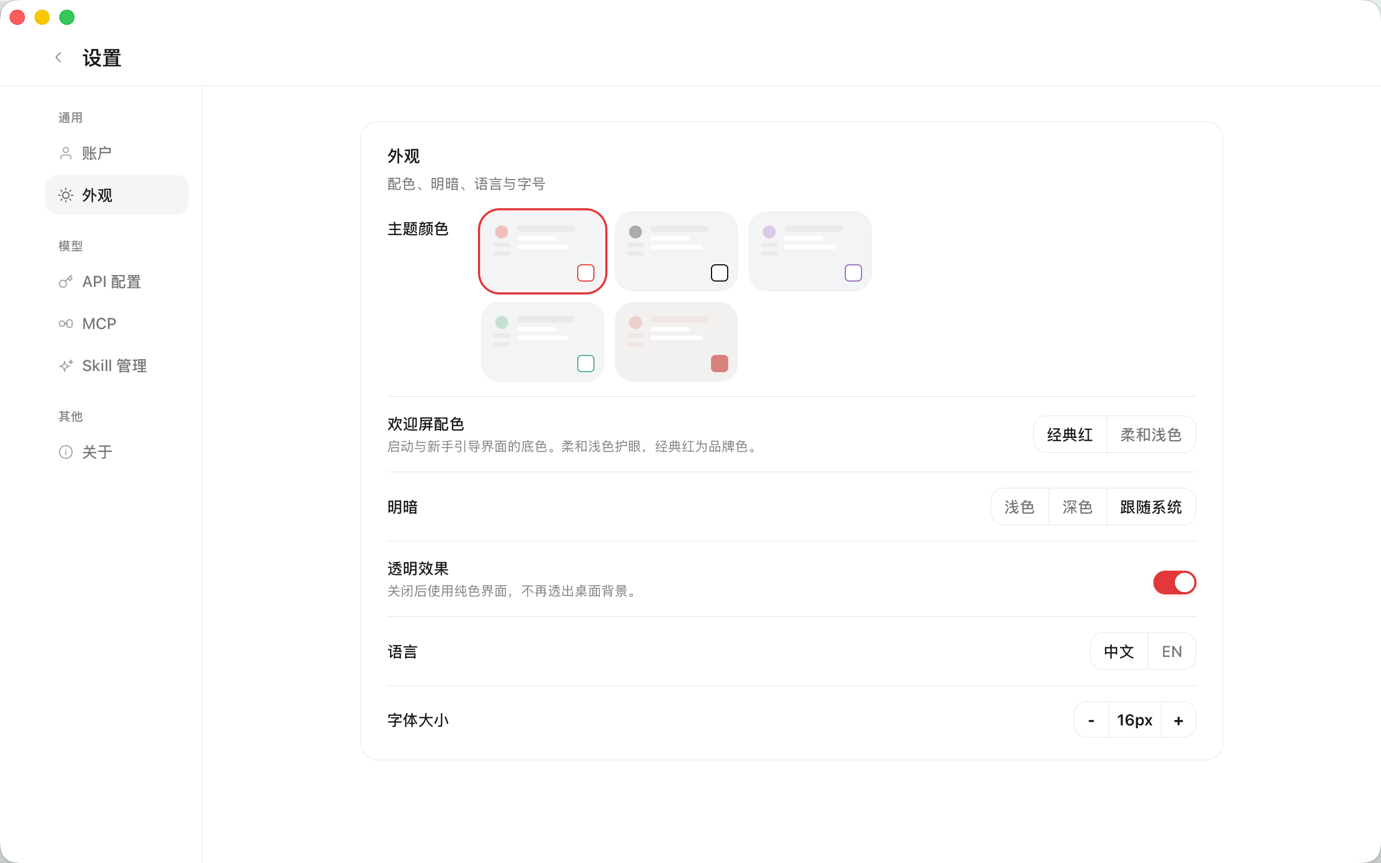
Task: Click the sparkle icon for Skill 管理
Action: tap(66, 365)
